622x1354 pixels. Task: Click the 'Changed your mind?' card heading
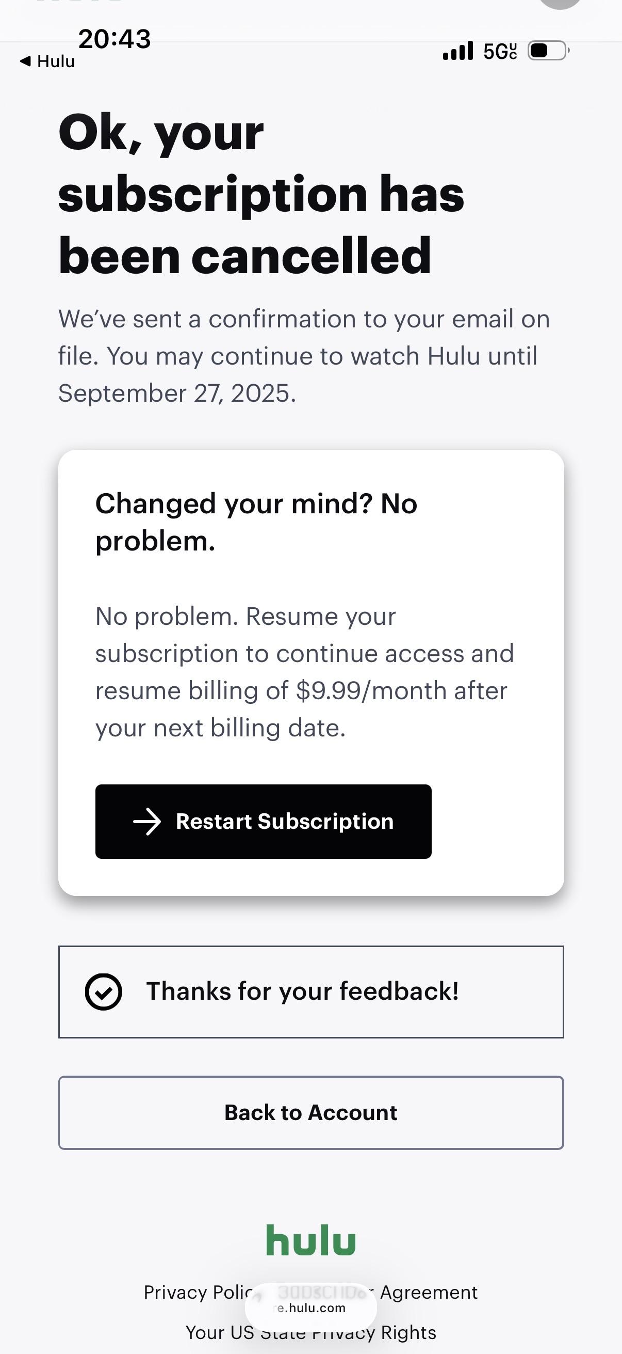pyautogui.click(x=256, y=522)
